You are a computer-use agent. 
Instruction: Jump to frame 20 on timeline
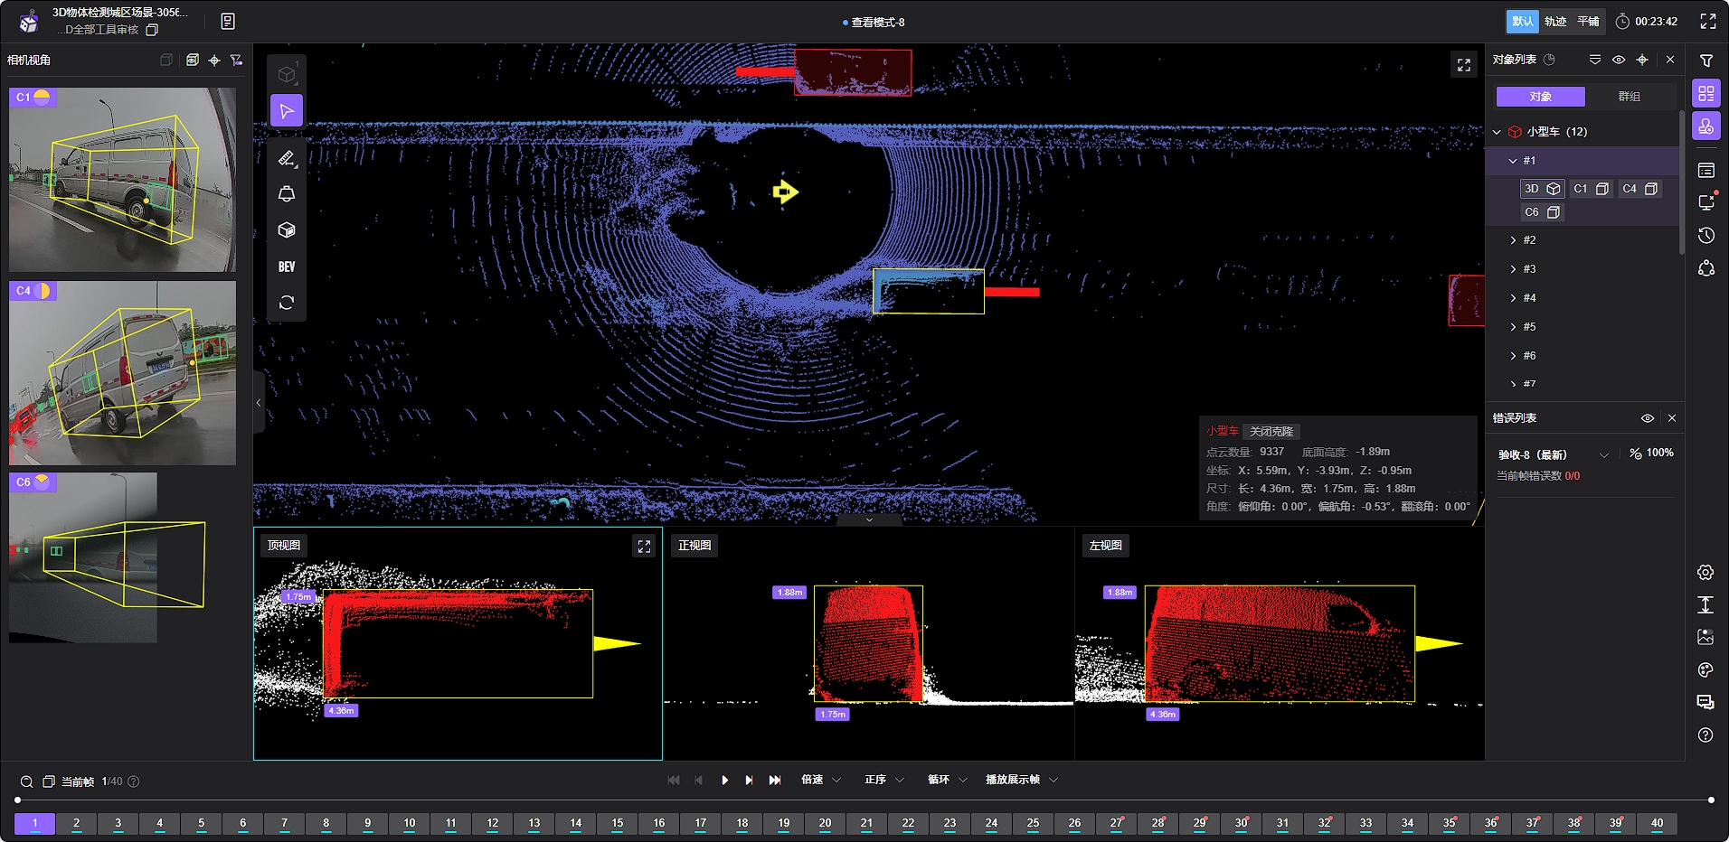coord(825,823)
